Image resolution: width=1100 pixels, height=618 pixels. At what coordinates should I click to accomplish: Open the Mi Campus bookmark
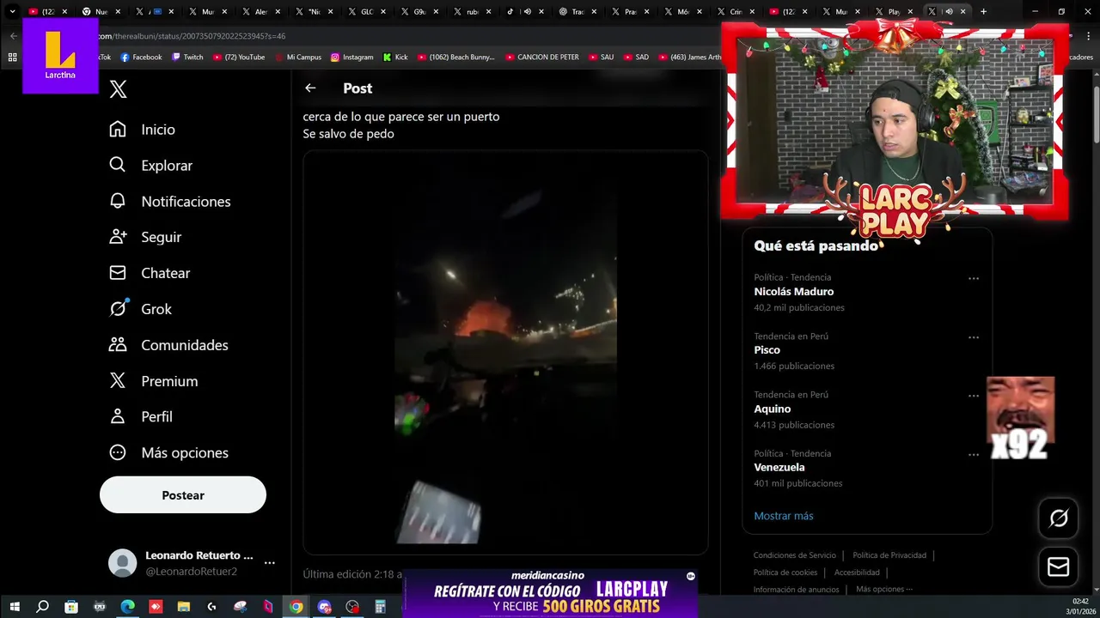pos(297,58)
